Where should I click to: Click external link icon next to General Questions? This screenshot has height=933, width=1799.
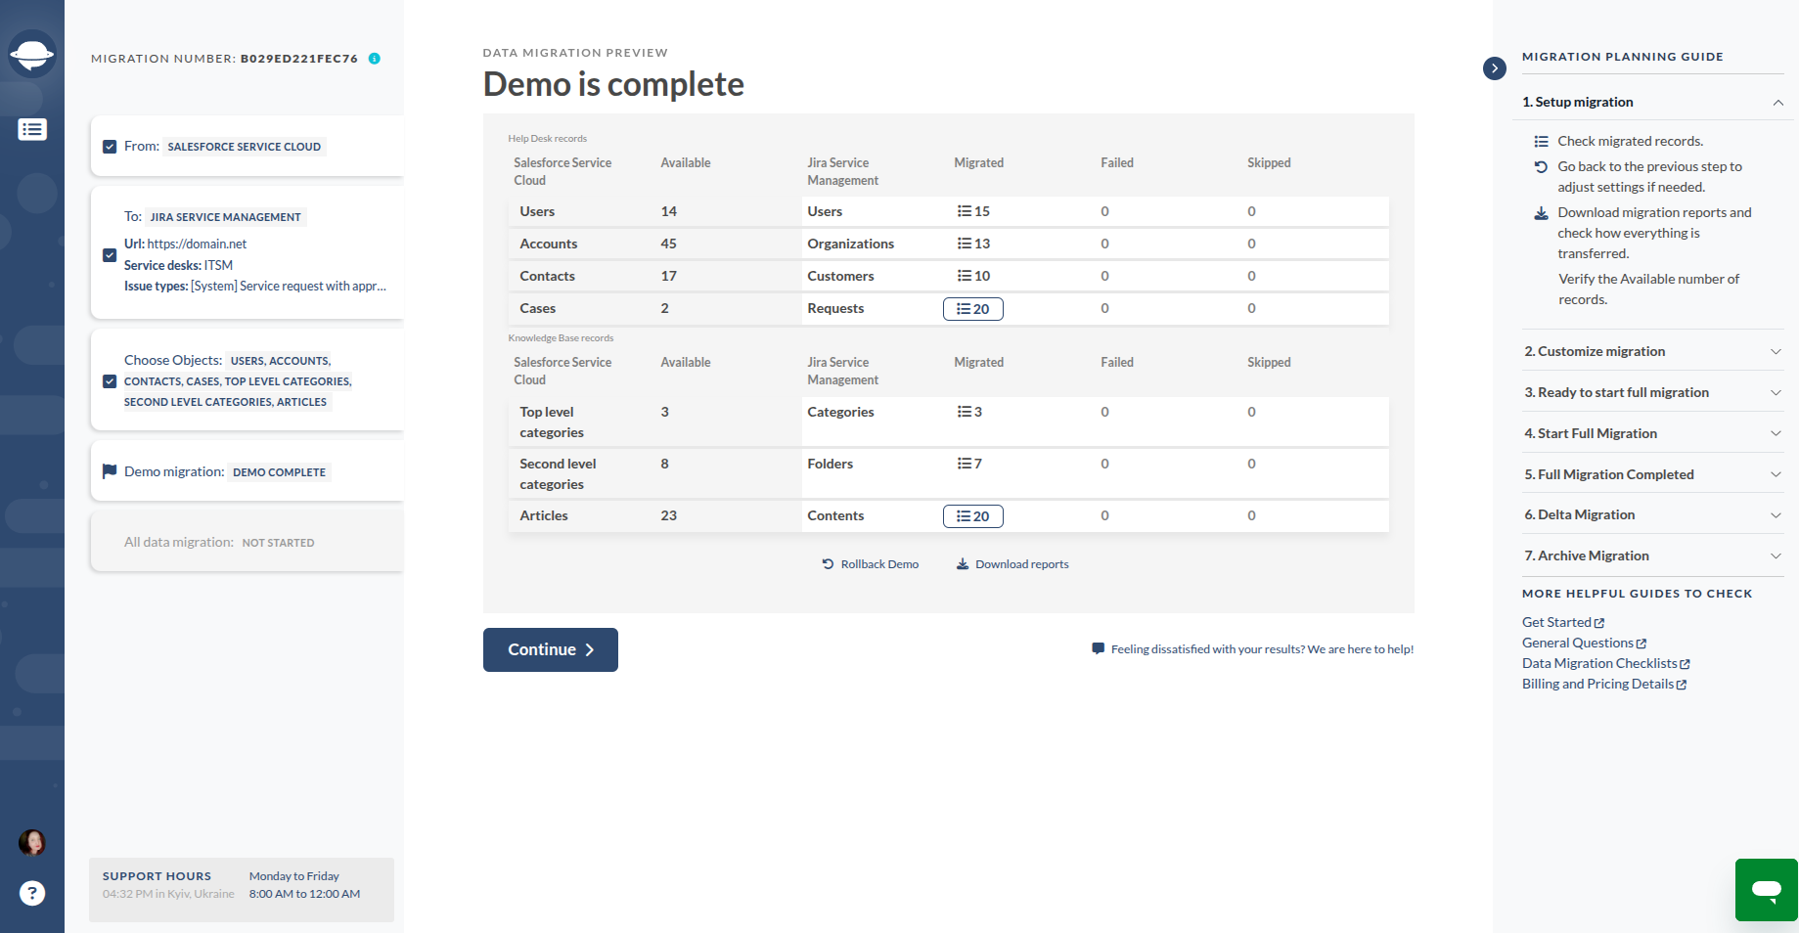1642,644
